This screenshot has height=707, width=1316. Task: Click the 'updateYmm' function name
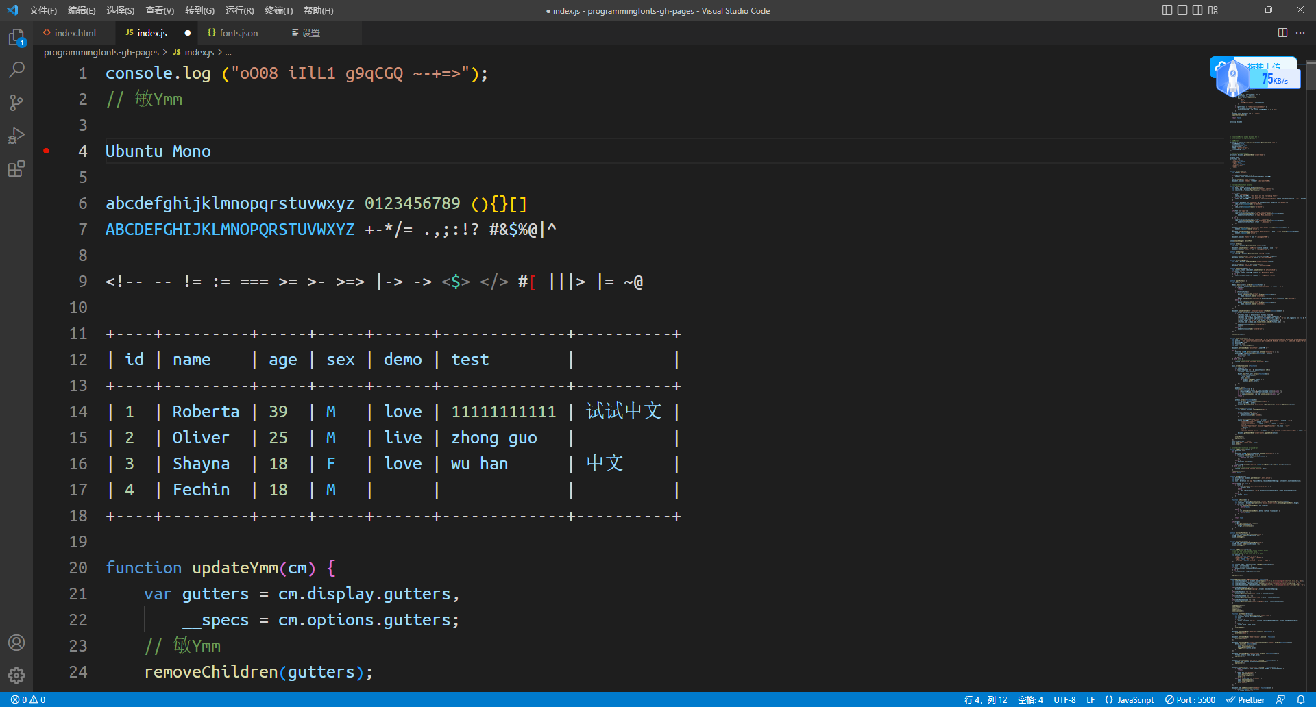pos(235,567)
